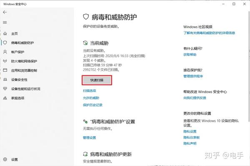Open the 隐私声明 link
Screen dimensions: 250x166
pos(190,143)
